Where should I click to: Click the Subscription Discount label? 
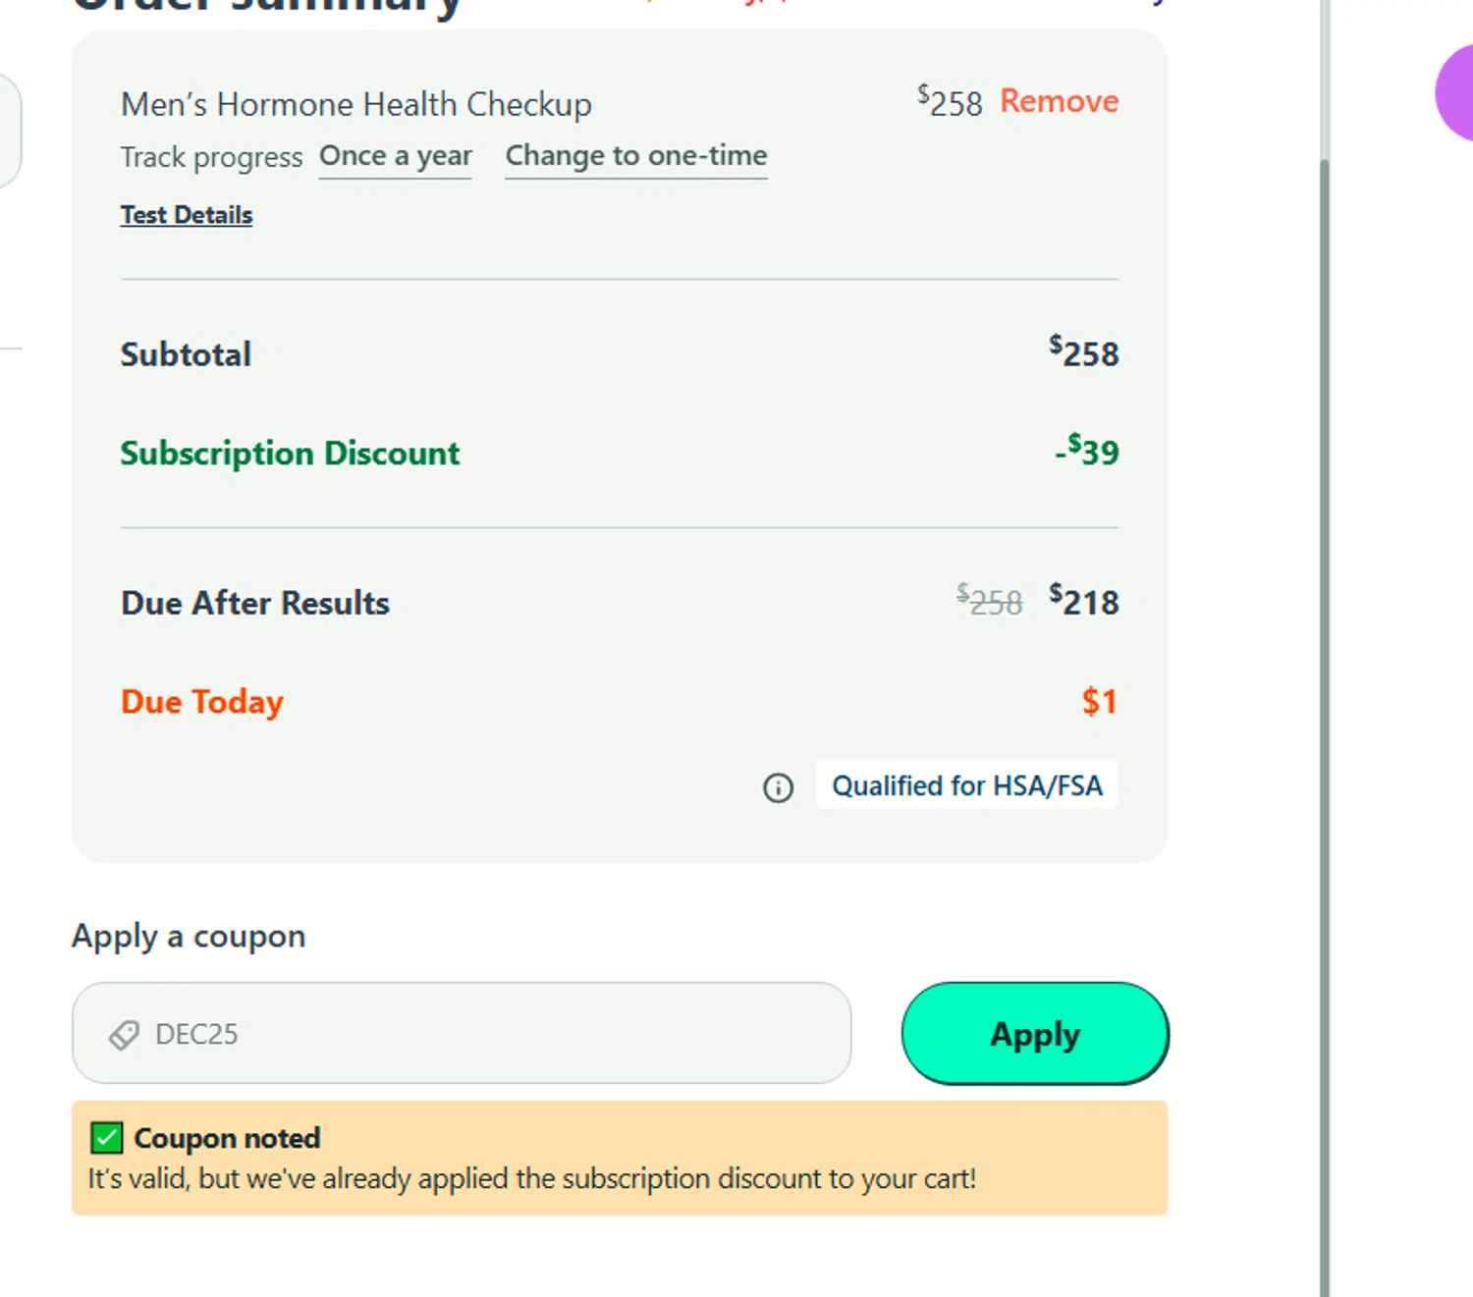pos(290,454)
